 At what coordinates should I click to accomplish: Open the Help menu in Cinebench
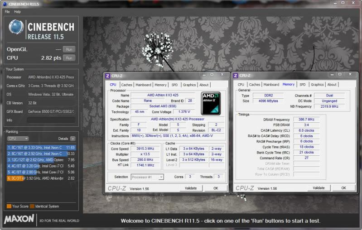click(x=17, y=11)
